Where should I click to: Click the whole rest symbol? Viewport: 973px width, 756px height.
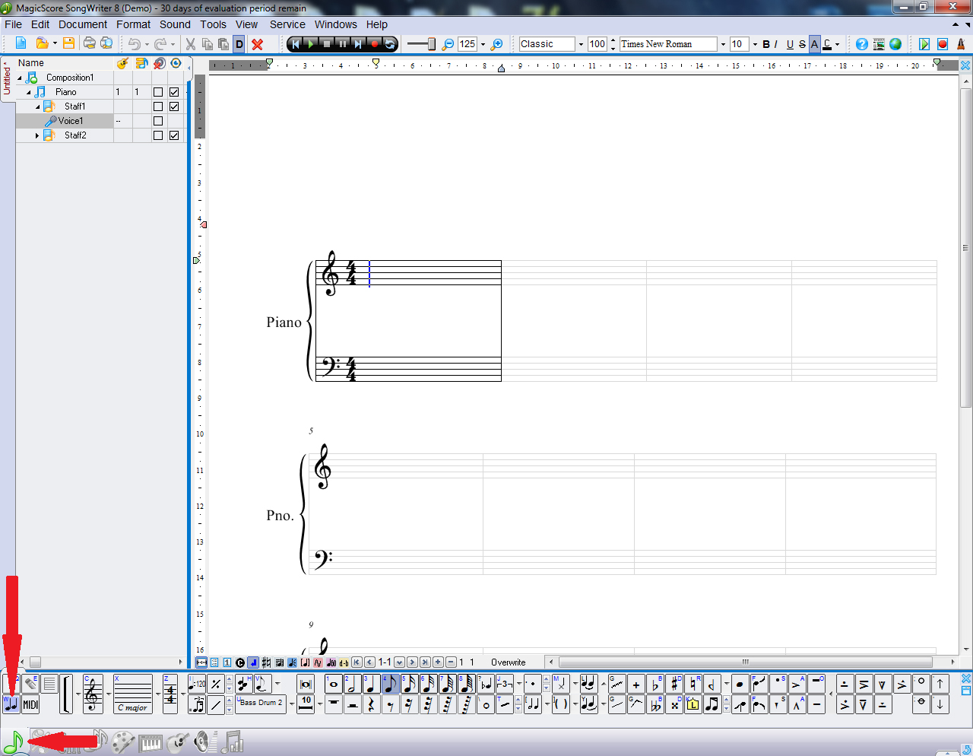[x=333, y=705]
